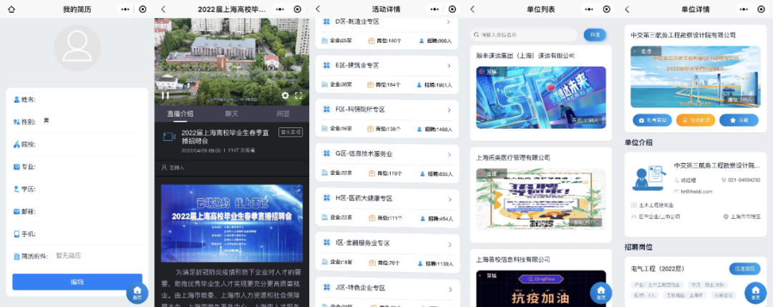Tap floating home button on 单位列表 page
The image size is (773, 307).
point(600,292)
